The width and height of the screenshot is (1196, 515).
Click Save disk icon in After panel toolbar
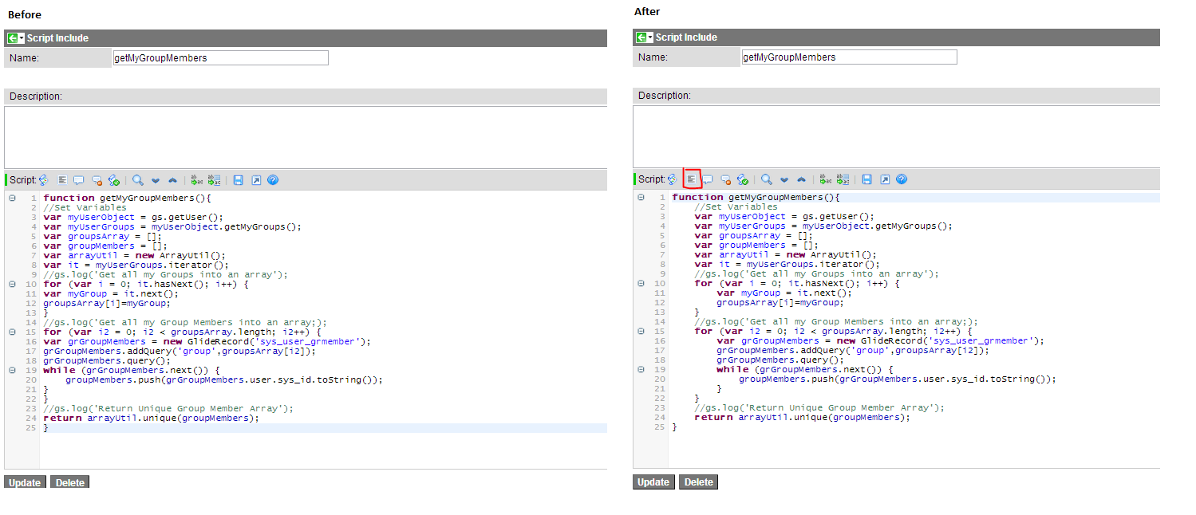pos(866,179)
